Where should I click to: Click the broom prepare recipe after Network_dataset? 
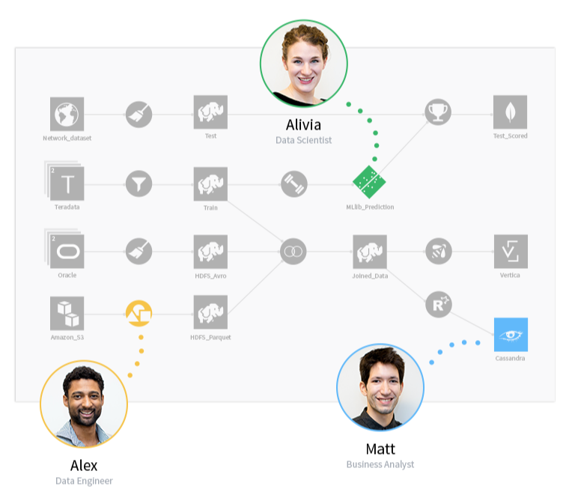139,115
